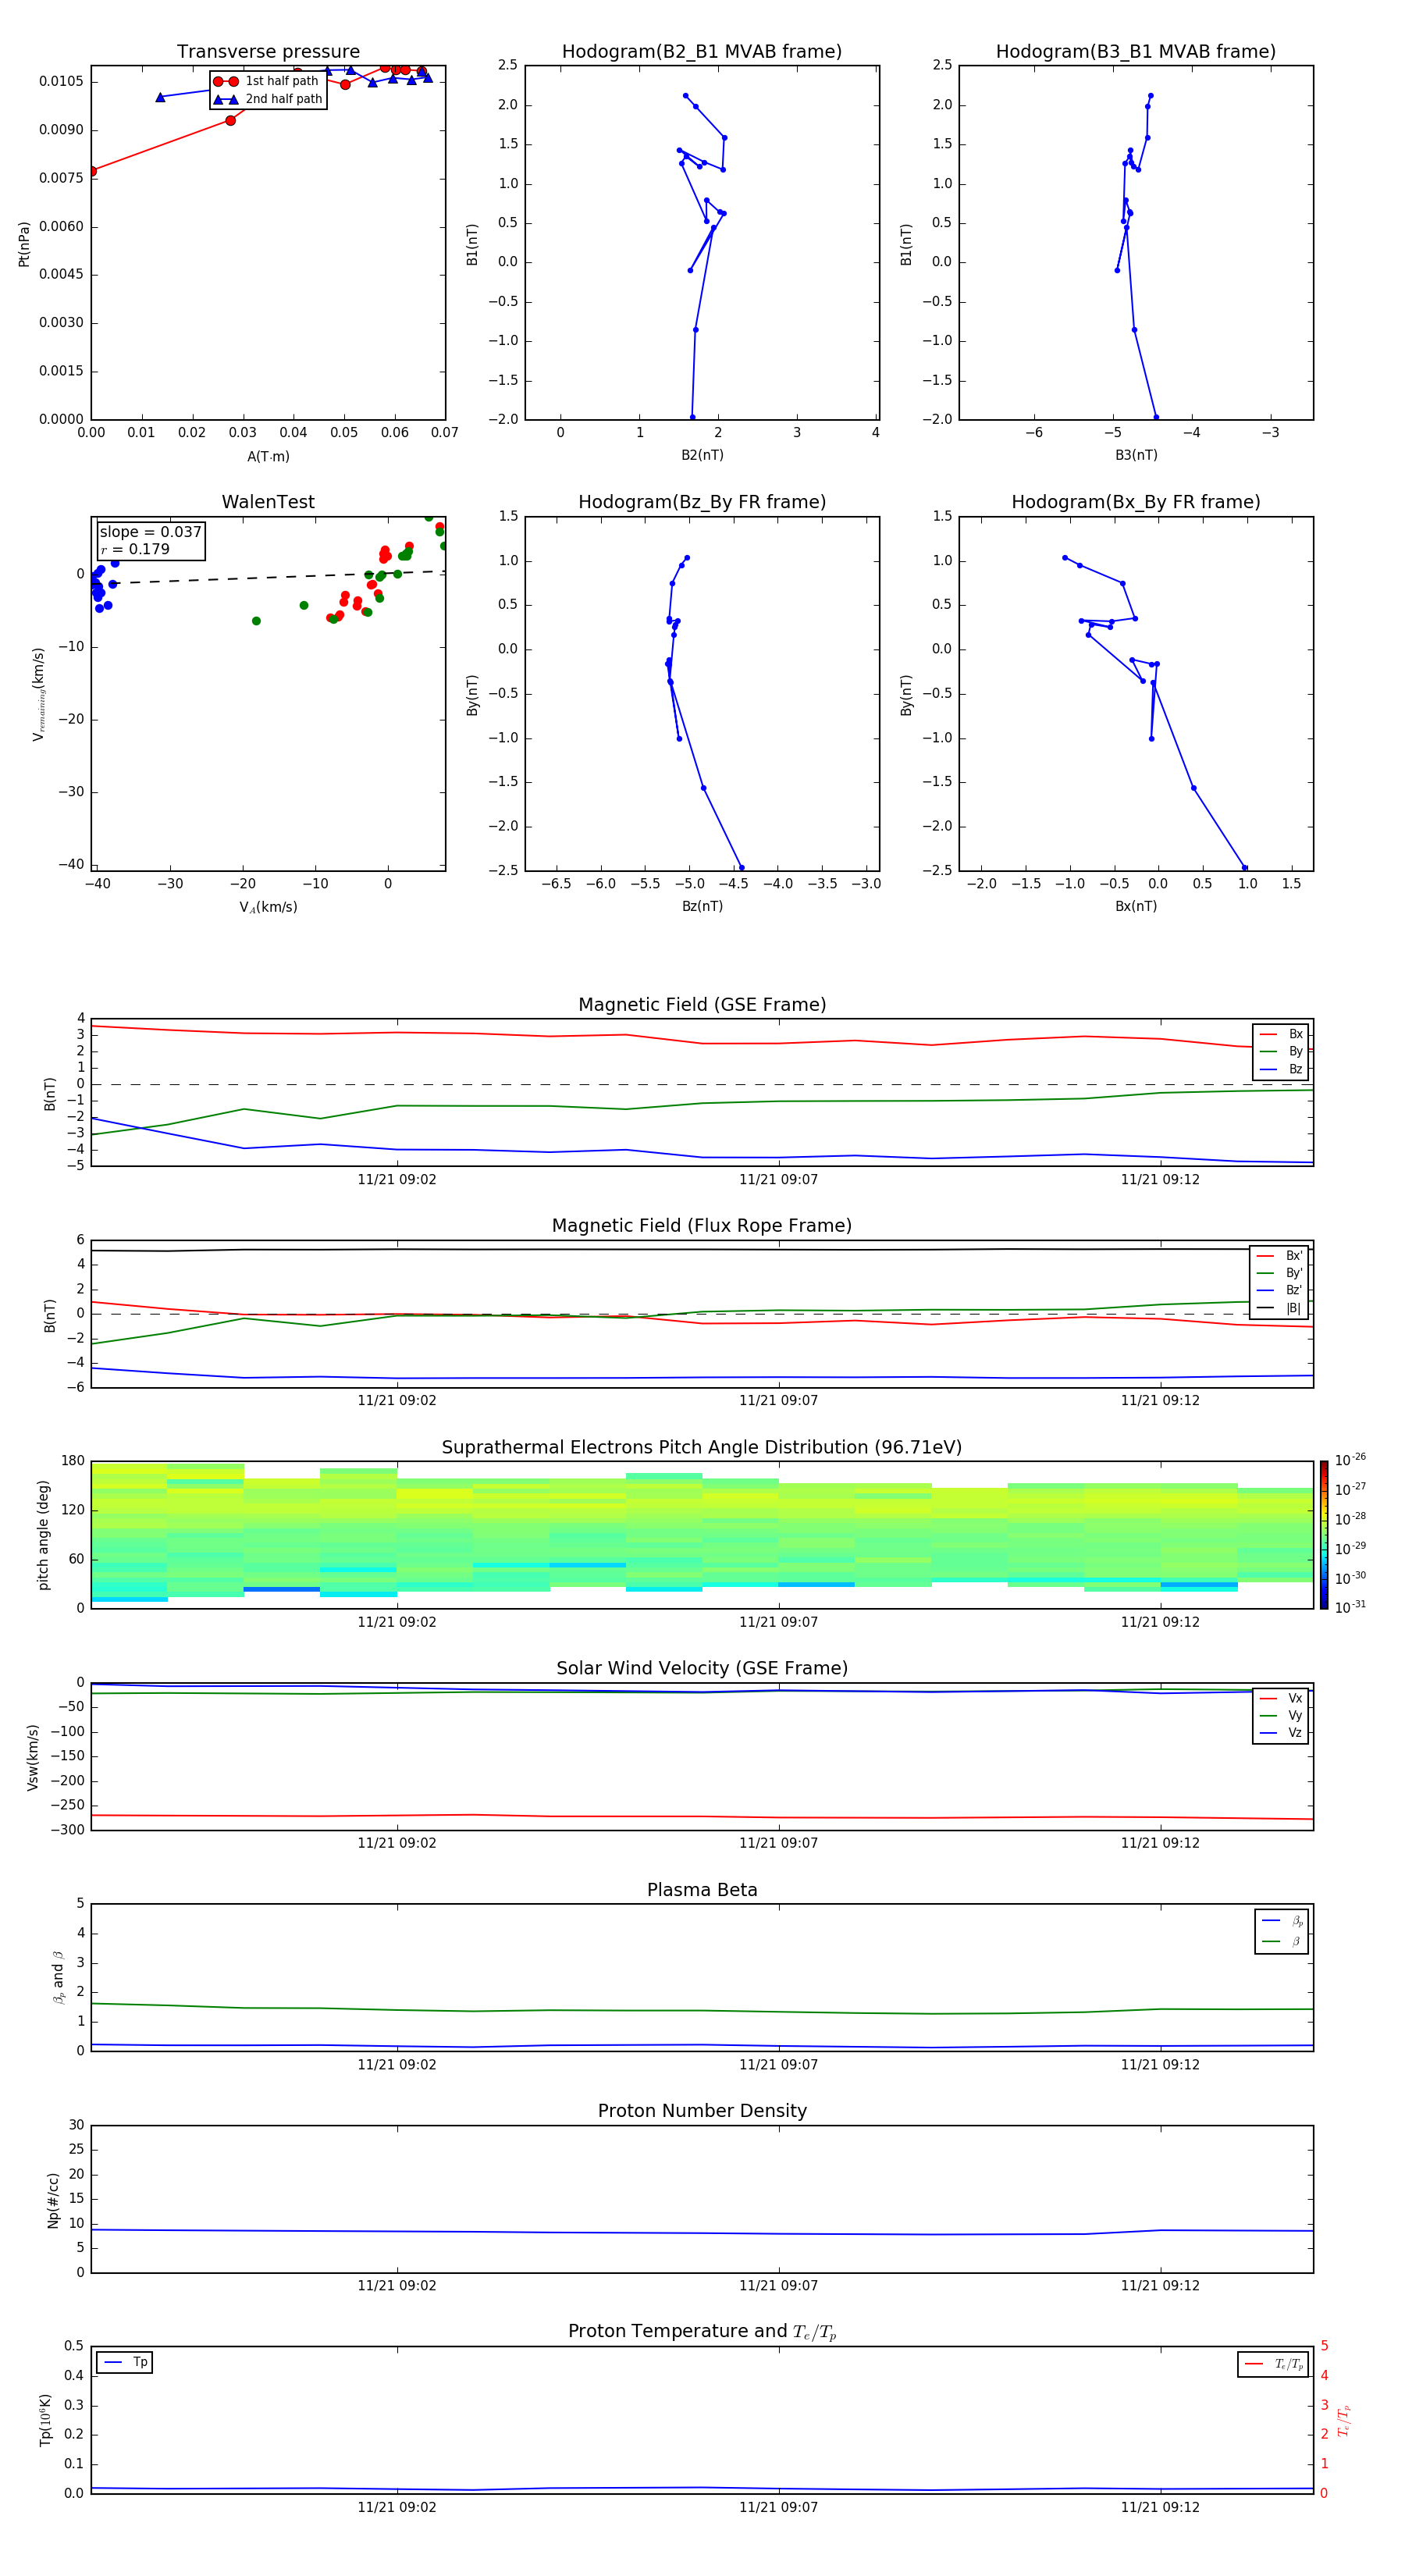Viewport: 1405px width, 2576px height.
Task: Click the Bz(nT) x-axis label
Action: 702,906
